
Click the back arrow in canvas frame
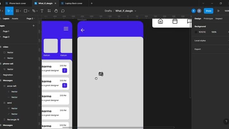[83, 30]
